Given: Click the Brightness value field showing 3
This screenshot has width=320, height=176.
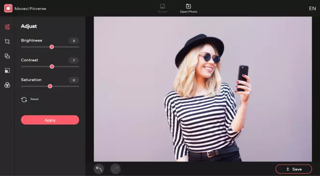Looking at the screenshot, I should coord(74,41).
